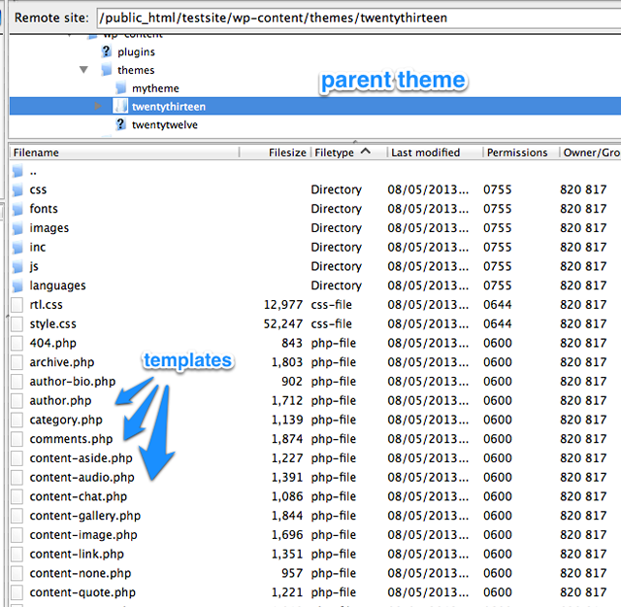Sort by the Filetype column header

tap(348, 152)
